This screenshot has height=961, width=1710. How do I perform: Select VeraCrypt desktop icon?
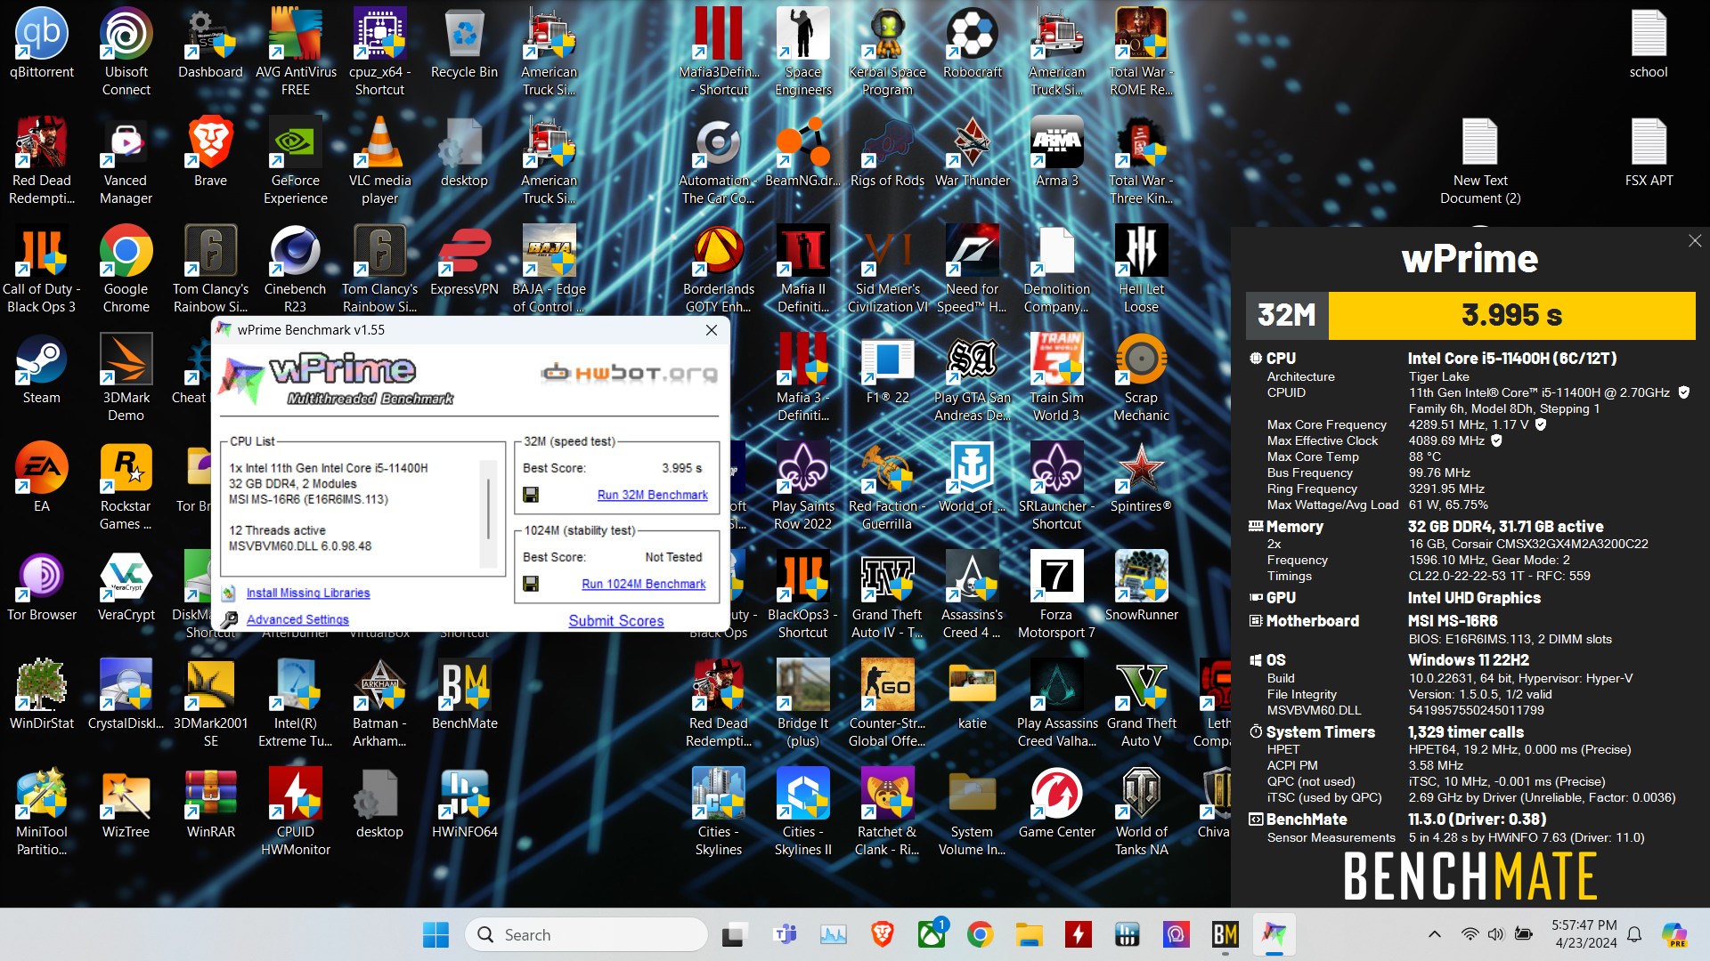[126, 585]
